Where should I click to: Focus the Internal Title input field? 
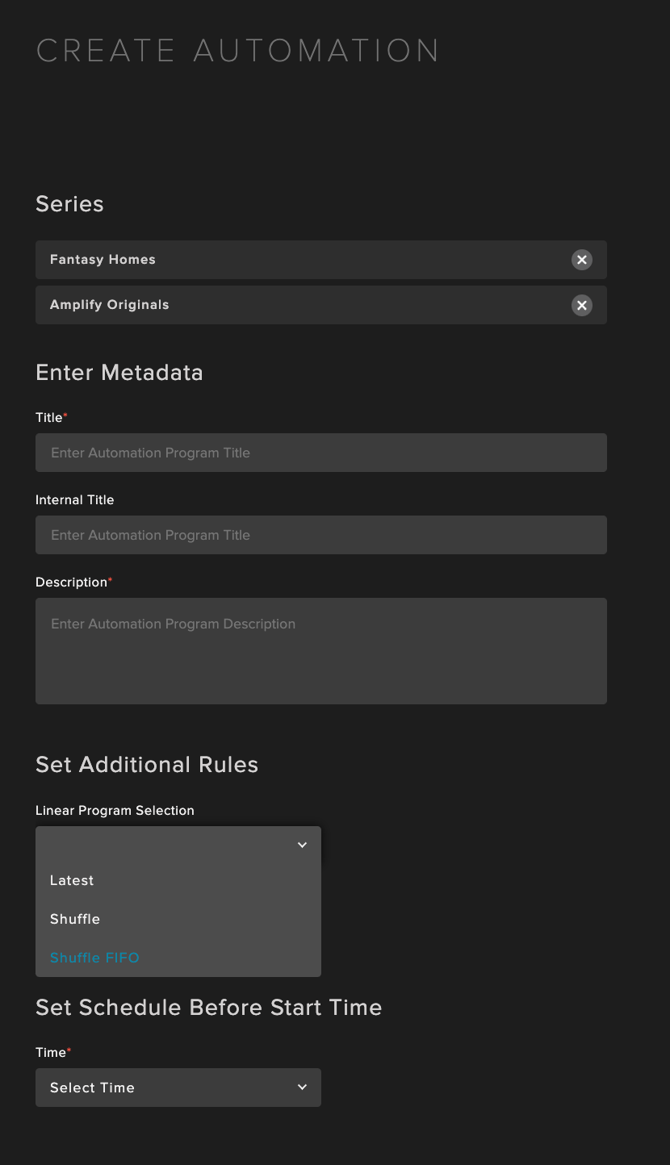[x=321, y=535]
